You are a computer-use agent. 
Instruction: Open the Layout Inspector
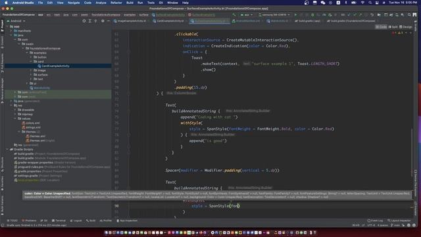[x=399, y=221]
